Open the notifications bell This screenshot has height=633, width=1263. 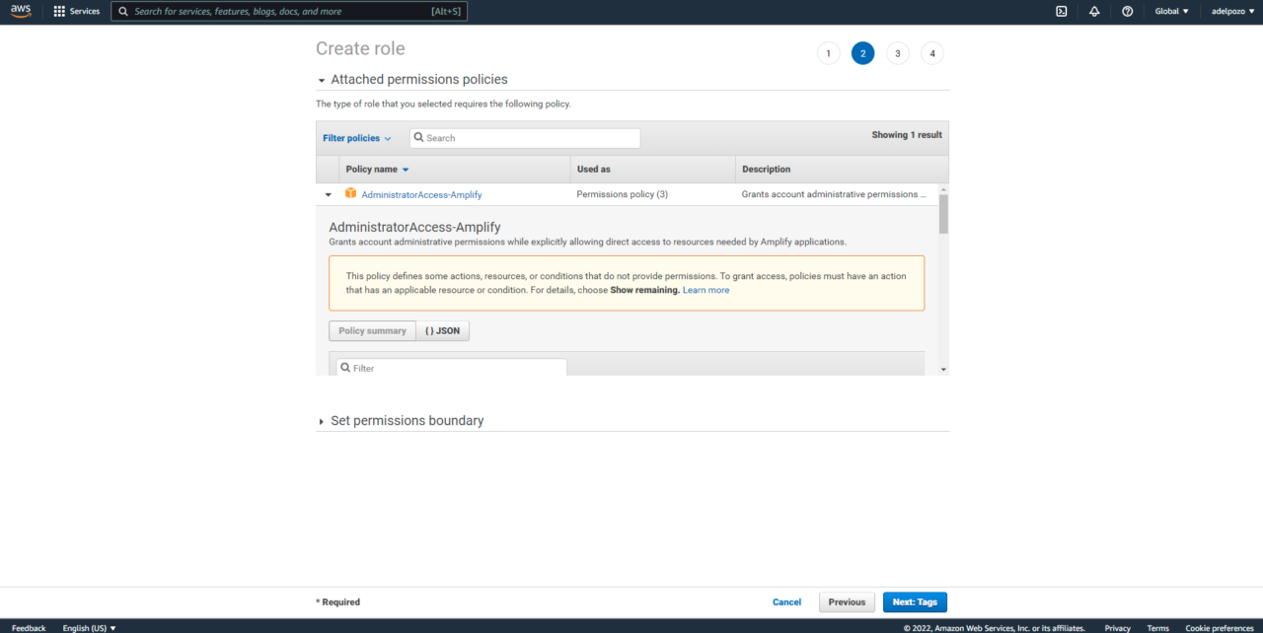pos(1094,12)
